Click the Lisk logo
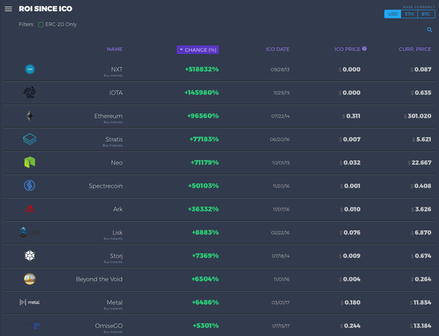This screenshot has height=336, width=439. click(29, 232)
